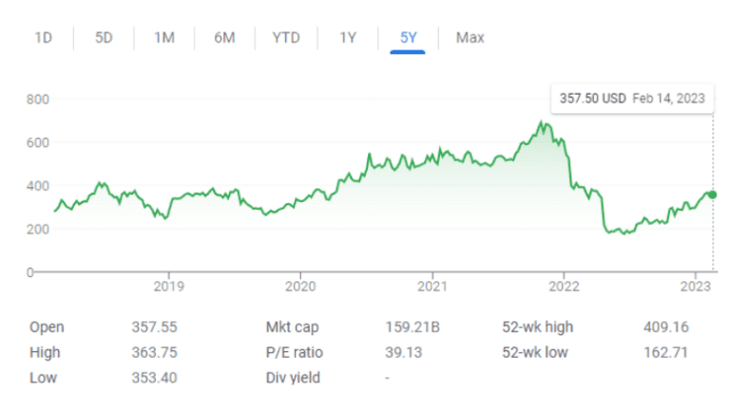Select the 5D range tab
730x411 pixels.
click(104, 38)
